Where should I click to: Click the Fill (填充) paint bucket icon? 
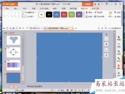[x=87, y=12]
